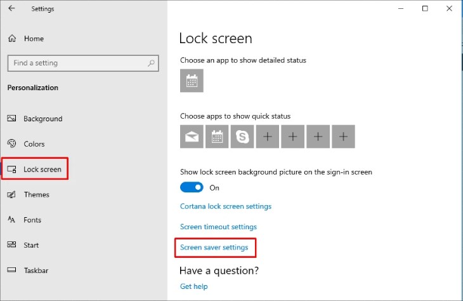This screenshot has width=463, height=301.
Task: Click the detailed status Calendar app icon
Action: tap(192, 81)
